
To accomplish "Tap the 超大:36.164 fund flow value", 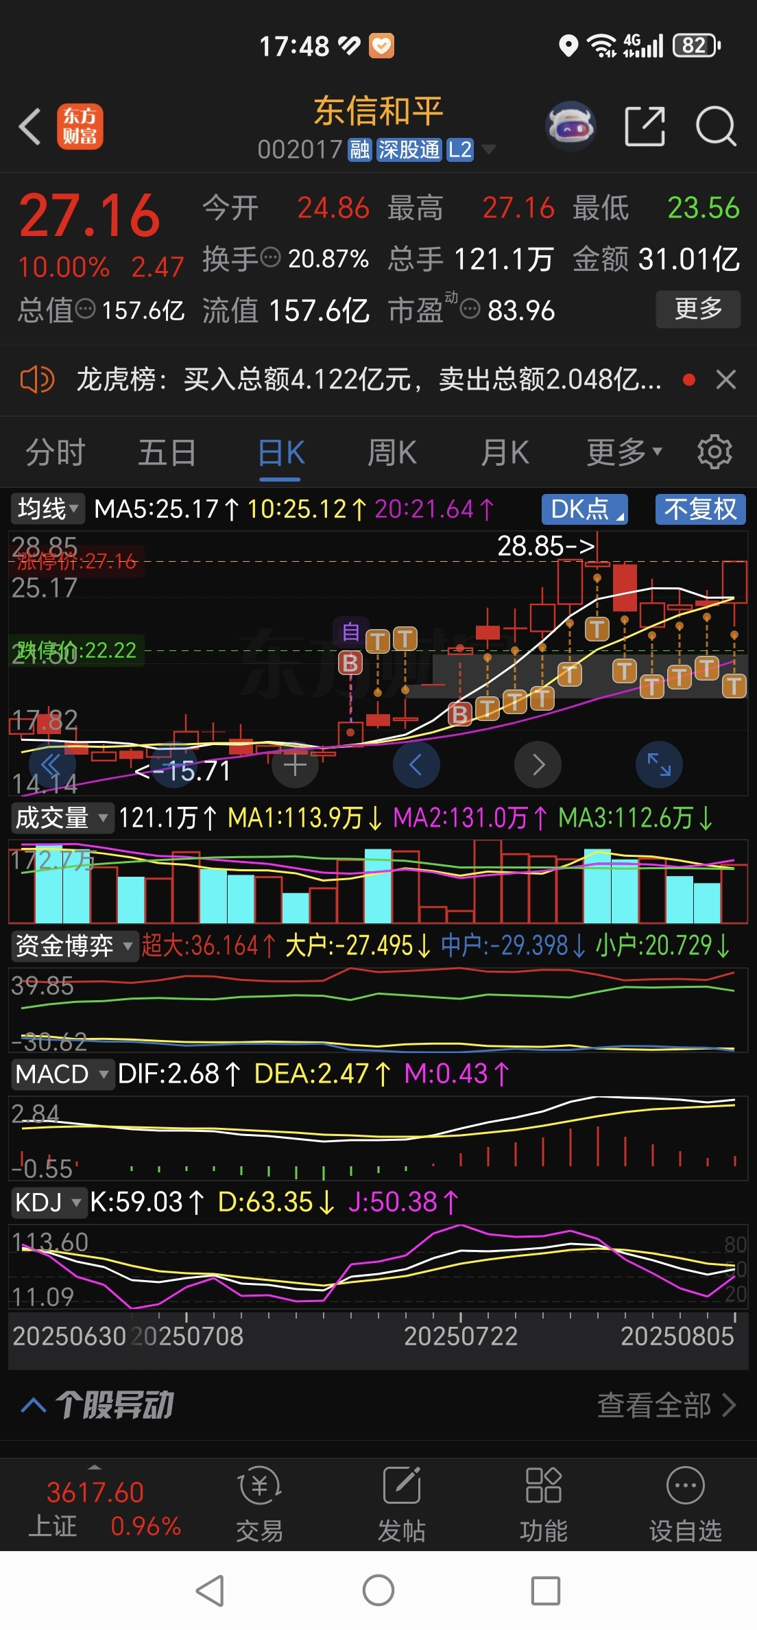I will click(208, 946).
